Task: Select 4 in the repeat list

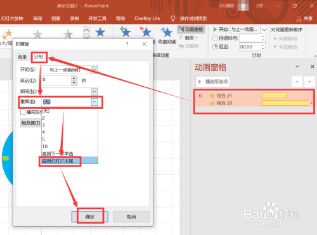Action: pos(70,132)
